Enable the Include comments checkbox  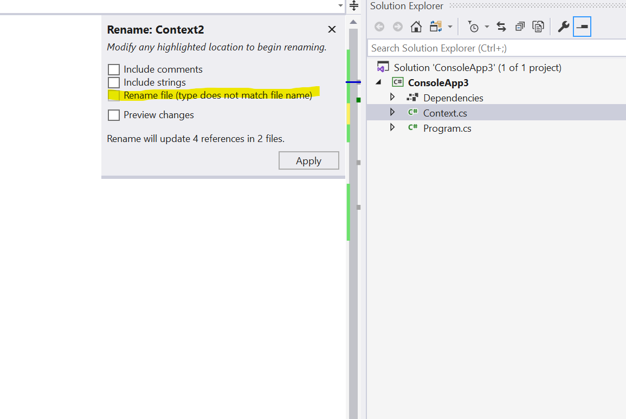click(x=114, y=69)
